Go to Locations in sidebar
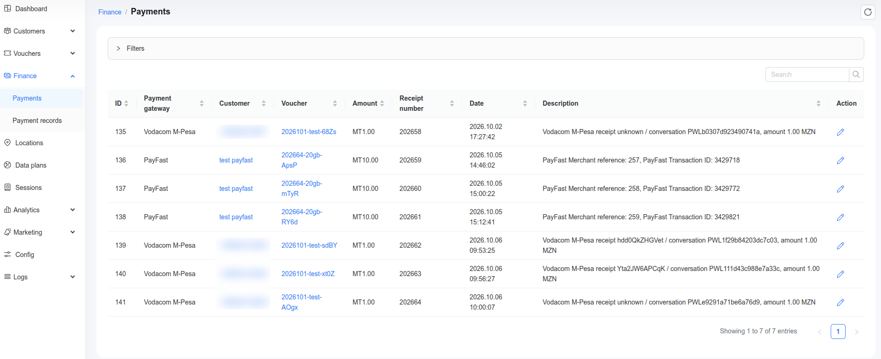Viewport: 881px width, 359px height. 29,143
